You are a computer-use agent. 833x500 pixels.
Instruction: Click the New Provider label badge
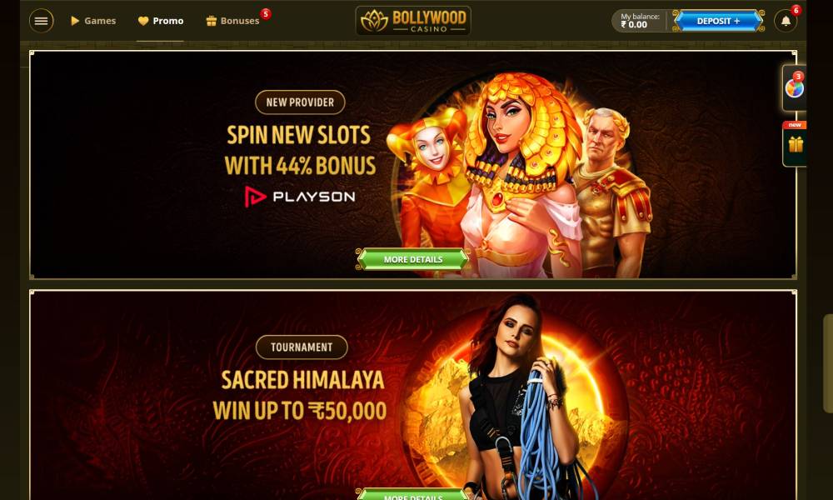(300, 102)
